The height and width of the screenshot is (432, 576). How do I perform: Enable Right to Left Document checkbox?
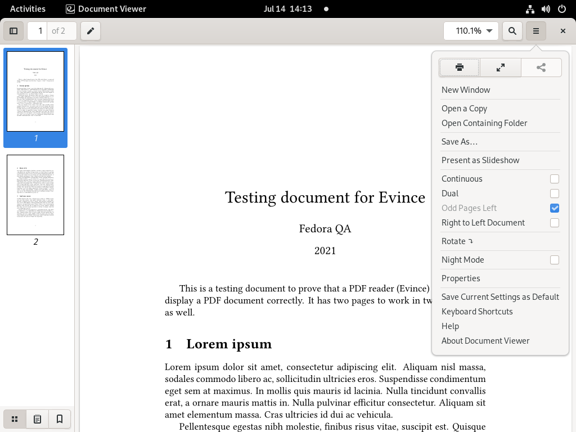coord(555,223)
